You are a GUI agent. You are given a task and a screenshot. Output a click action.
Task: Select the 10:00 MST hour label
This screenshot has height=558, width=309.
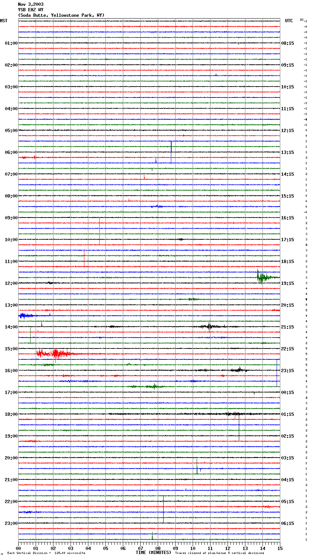(11, 240)
